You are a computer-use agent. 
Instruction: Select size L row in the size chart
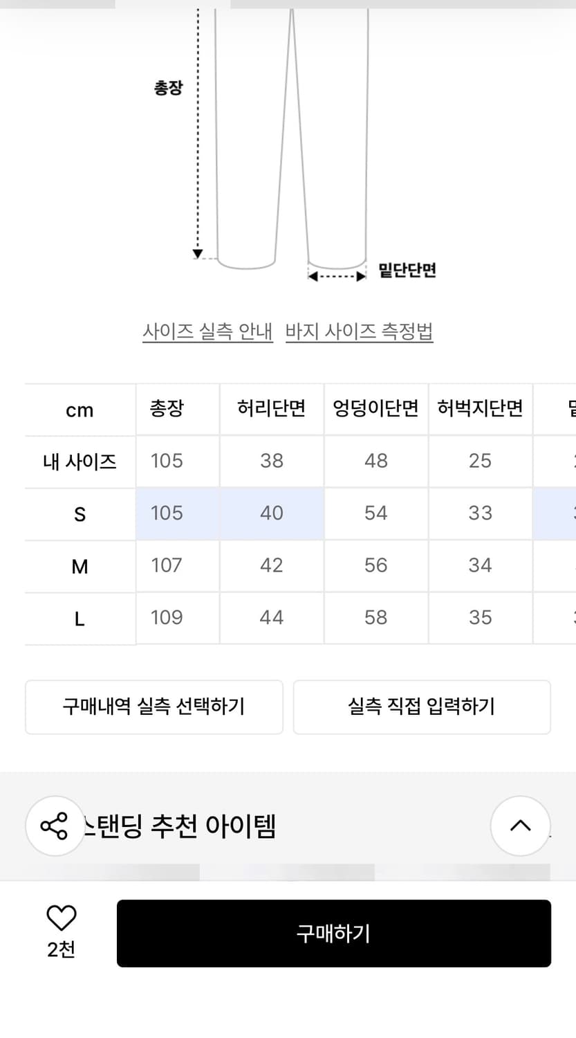[80, 618]
